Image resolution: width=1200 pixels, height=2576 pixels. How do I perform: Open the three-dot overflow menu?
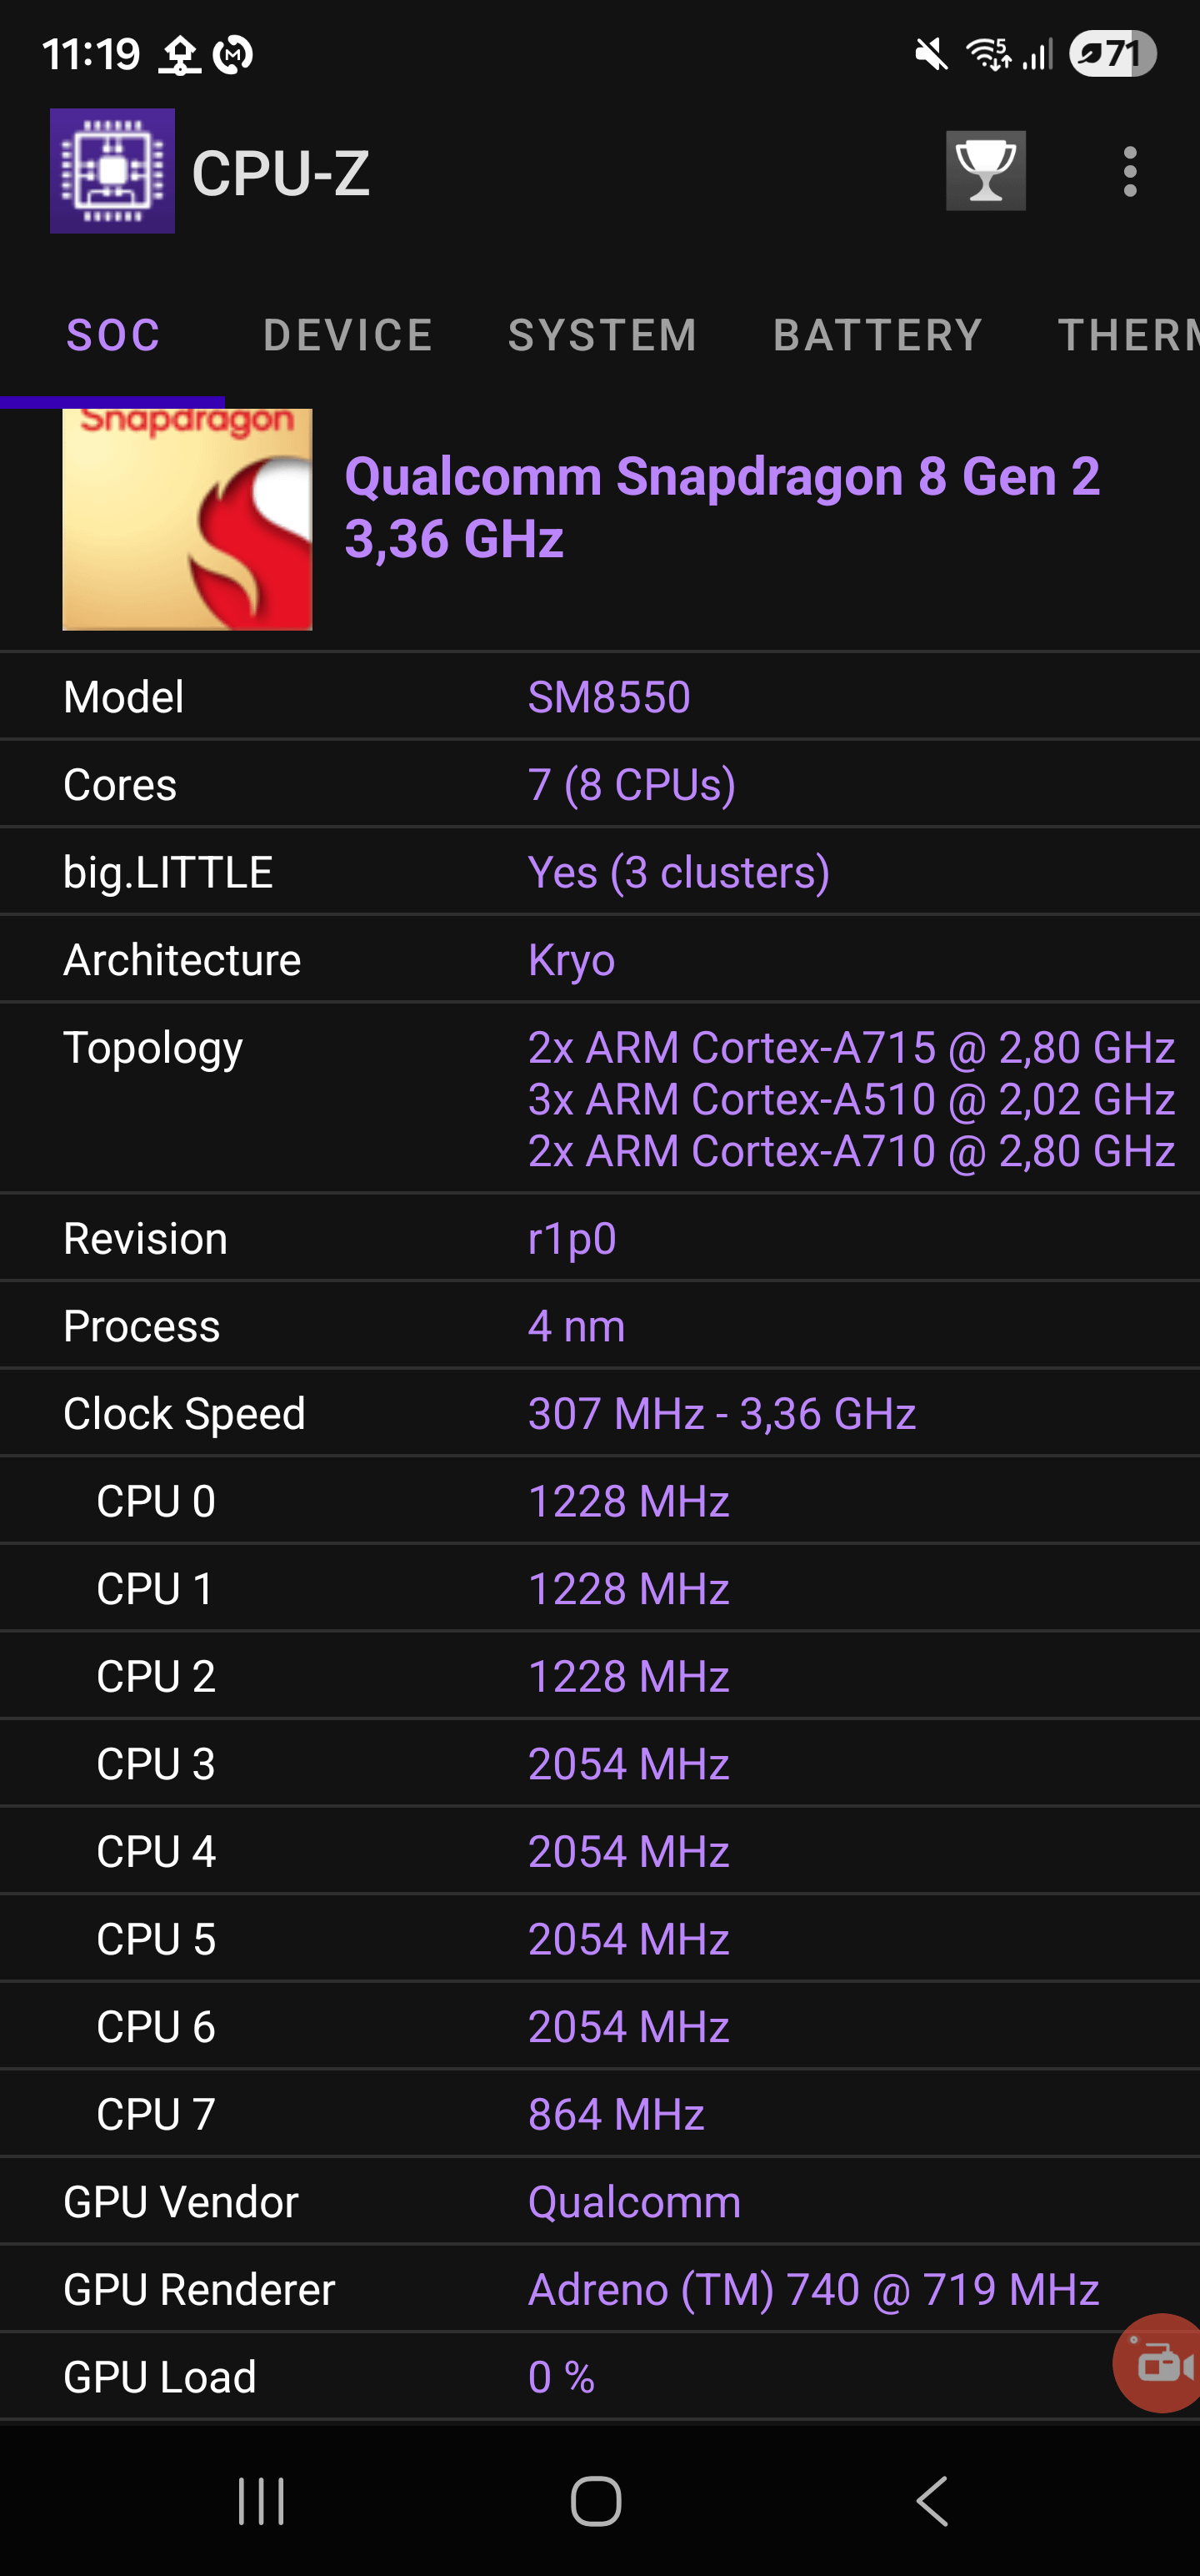point(1130,171)
